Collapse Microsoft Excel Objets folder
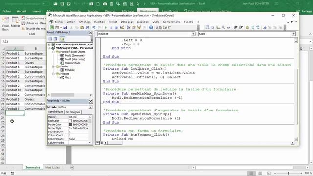The height and width of the screenshot is (176, 313). [53, 52]
